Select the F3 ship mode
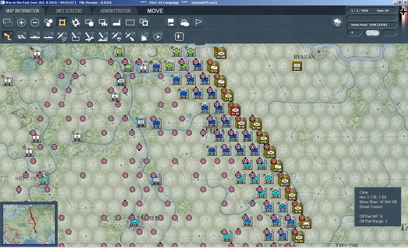Screen dimensions: 408x248 [x=35, y=37]
